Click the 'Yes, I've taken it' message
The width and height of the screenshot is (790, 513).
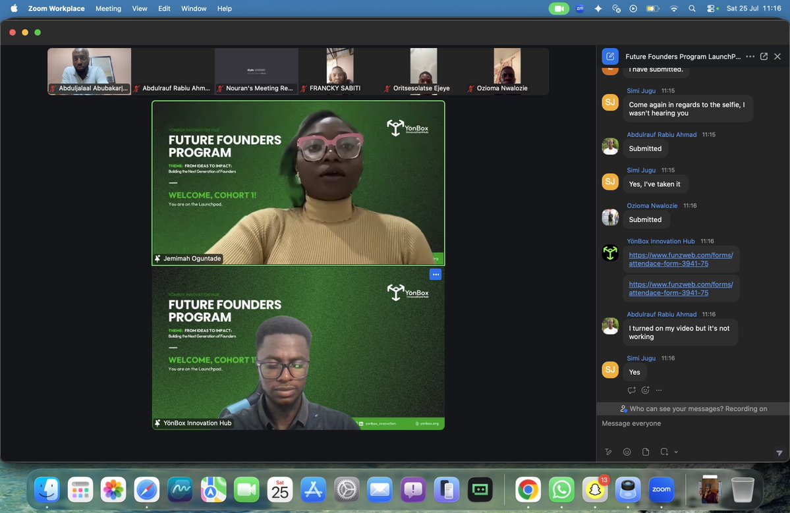tap(654, 184)
